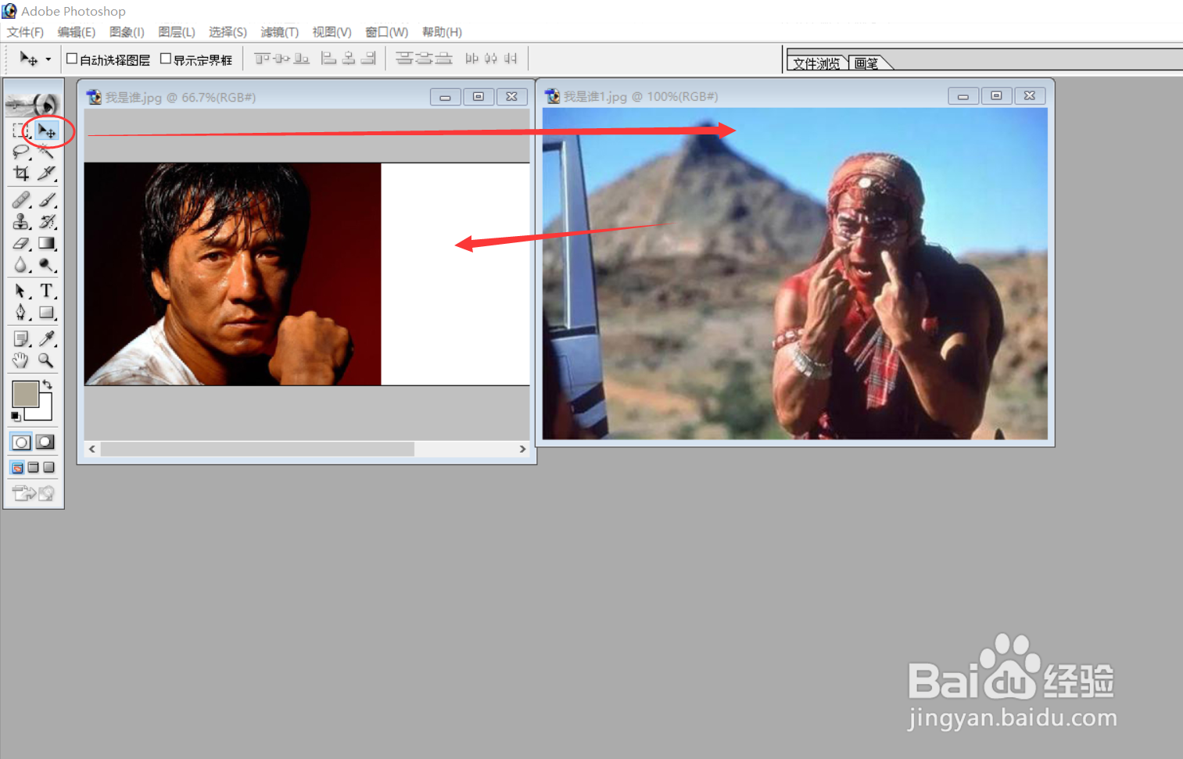Image resolution: width=1183 pixels, height=759 pixels.
Task: Switch to Quick Mask mode
Action: click(x=46, y=442)
